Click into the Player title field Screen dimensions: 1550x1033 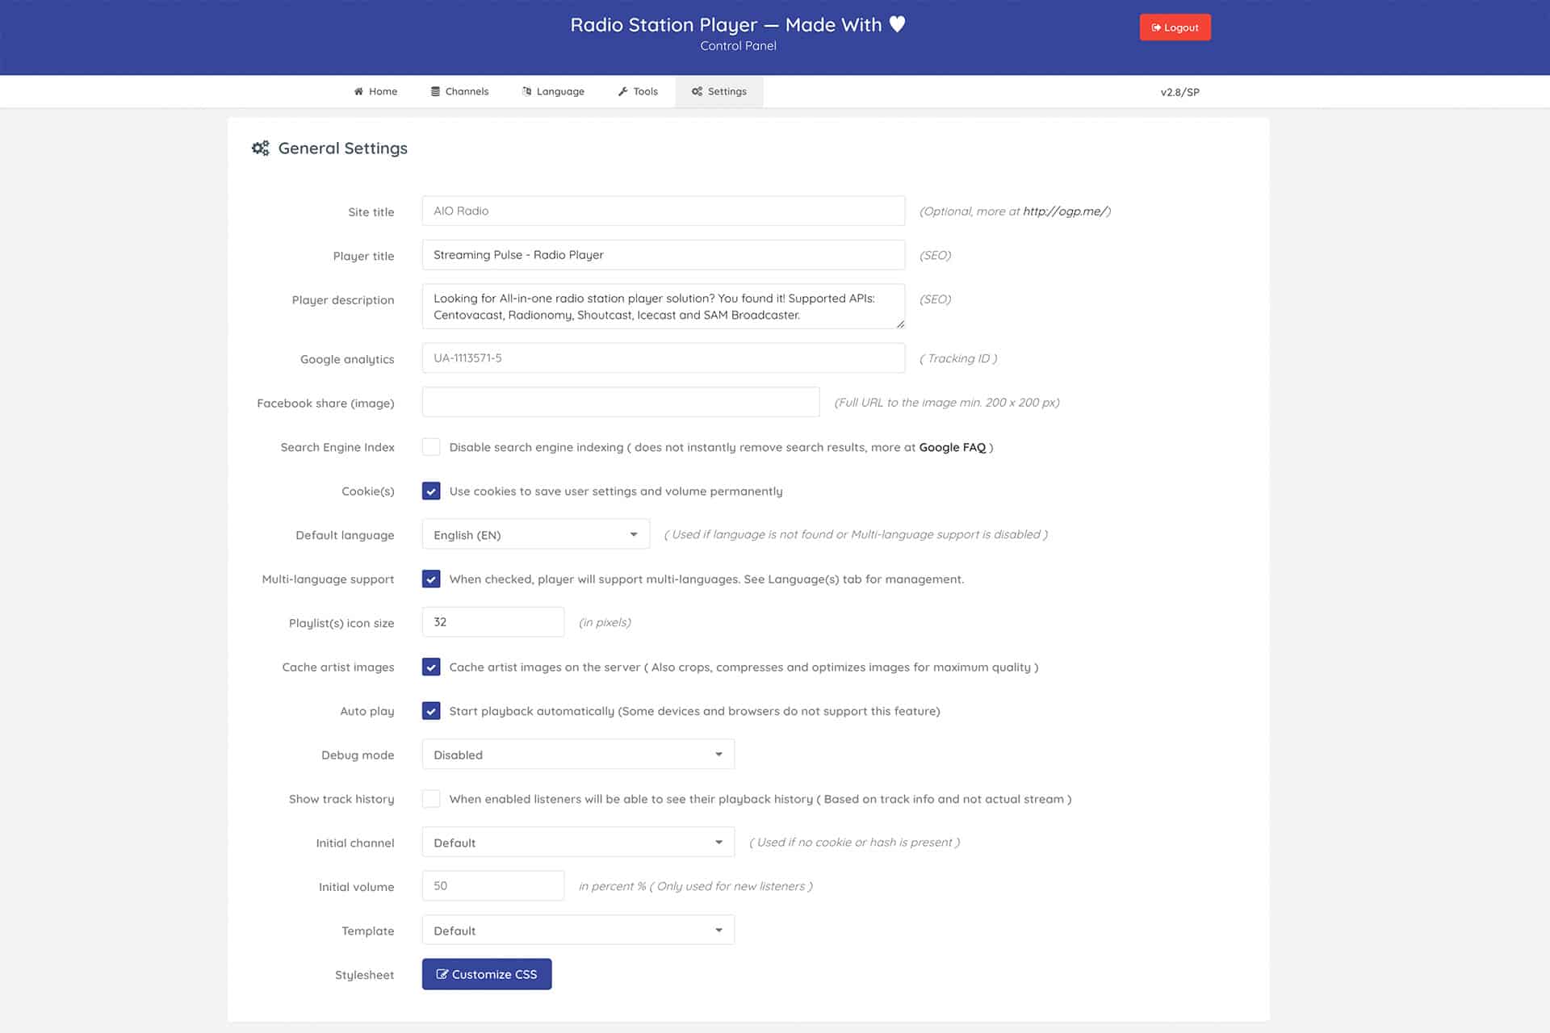click(x=664, y=255)
